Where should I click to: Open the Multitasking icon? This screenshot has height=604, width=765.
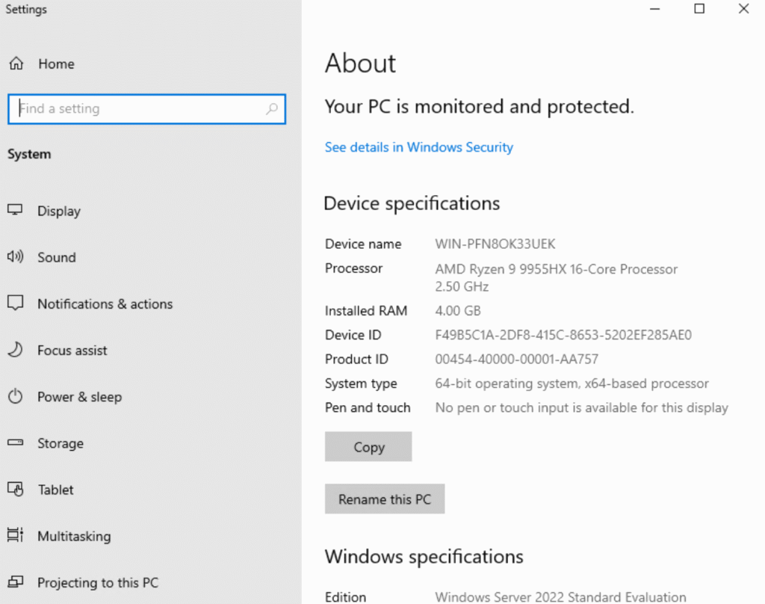(15, 536)
